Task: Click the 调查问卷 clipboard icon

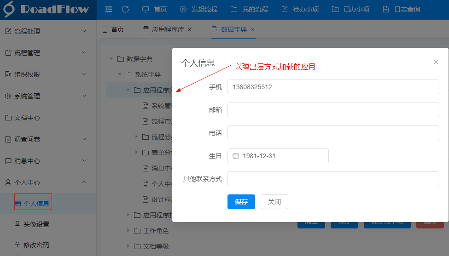Action: point(8,139)
